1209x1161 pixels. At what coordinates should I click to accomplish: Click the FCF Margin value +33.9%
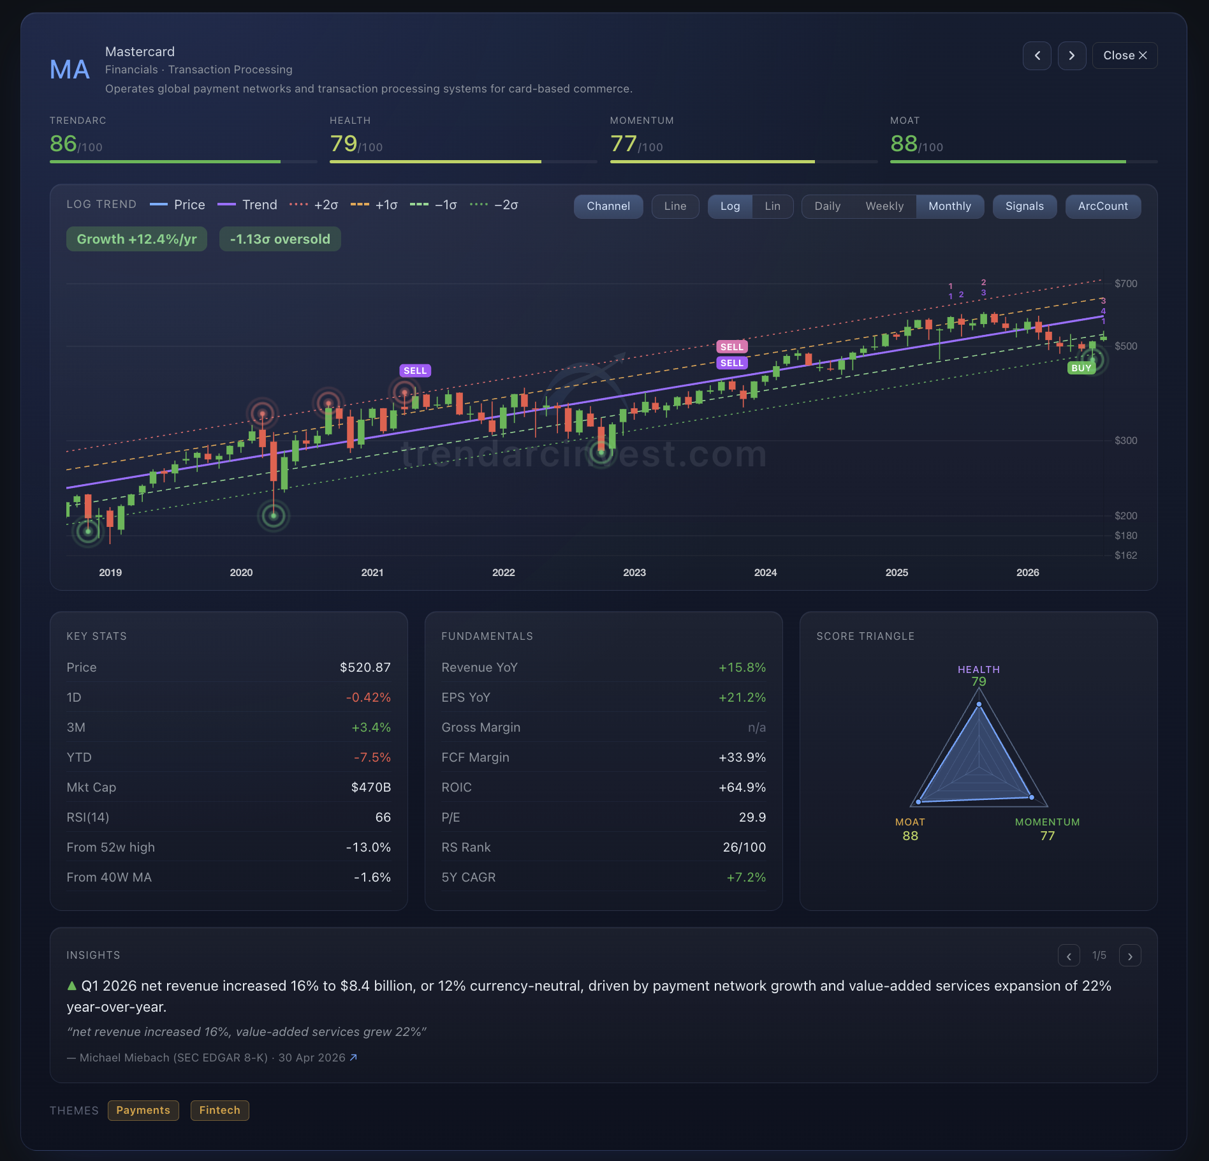click(x=742, y=757)
